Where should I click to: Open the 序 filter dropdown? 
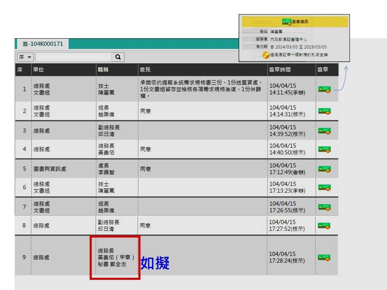click(x=25, y=57)
